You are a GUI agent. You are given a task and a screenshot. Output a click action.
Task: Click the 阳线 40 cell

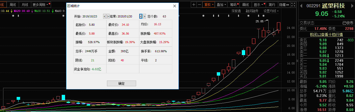click(123, 60)
